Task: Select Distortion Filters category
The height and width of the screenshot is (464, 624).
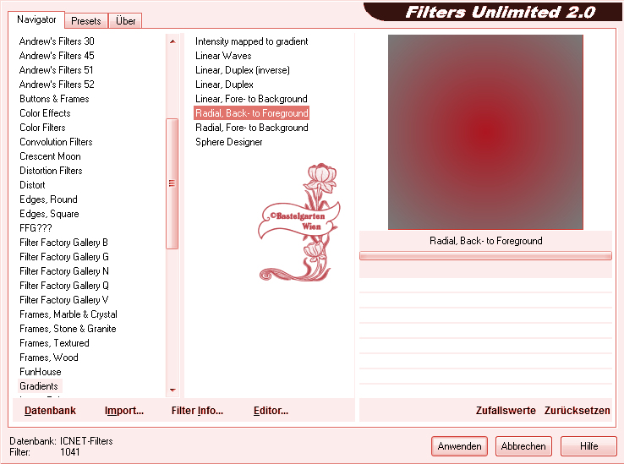Action: [51, 171]
